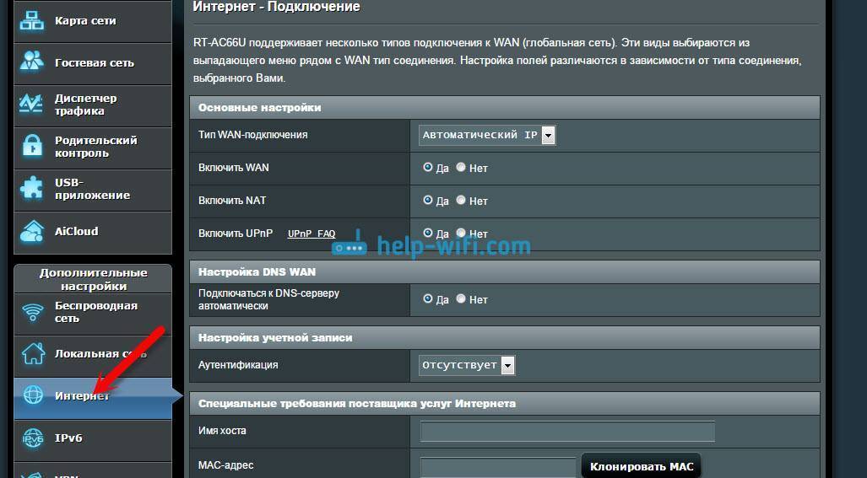The image size is (867, 478).
Task: Open guest network icon
Action: tap(33, 62)
